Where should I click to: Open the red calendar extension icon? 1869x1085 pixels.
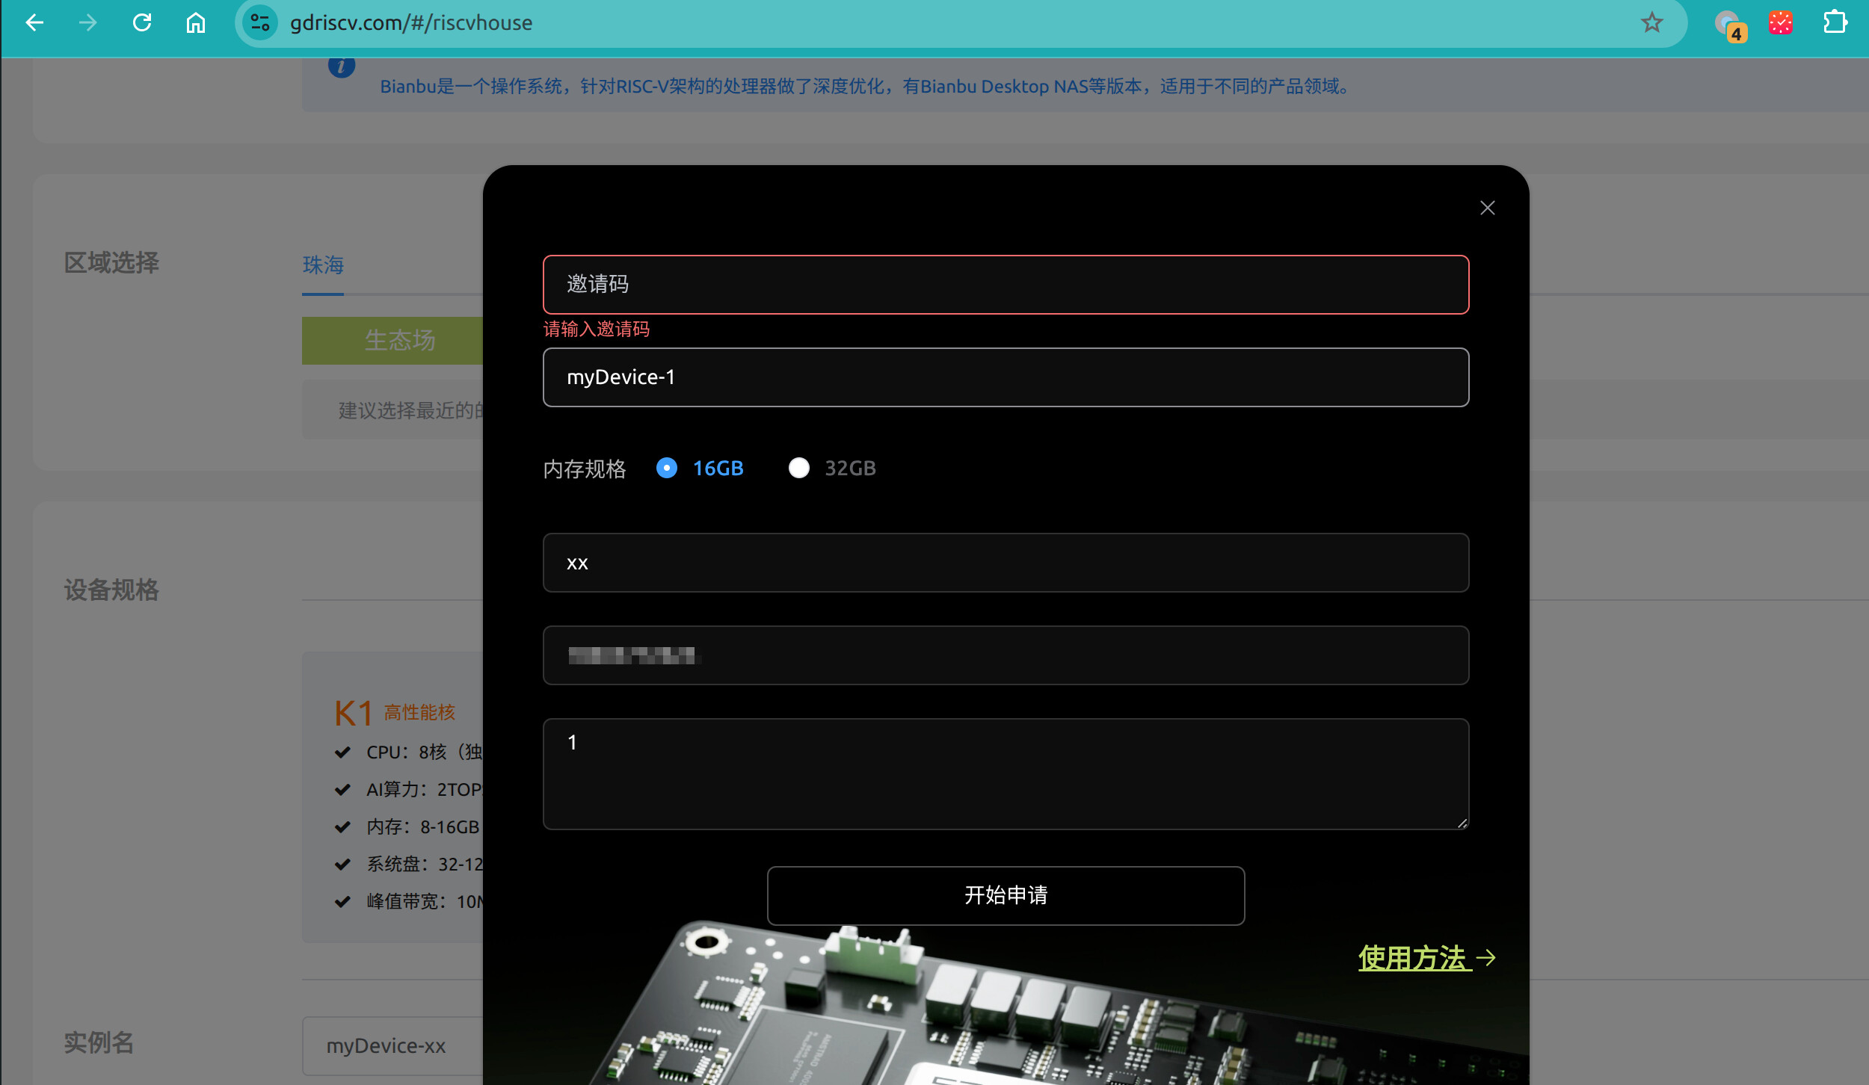[x=1781, y=22]
